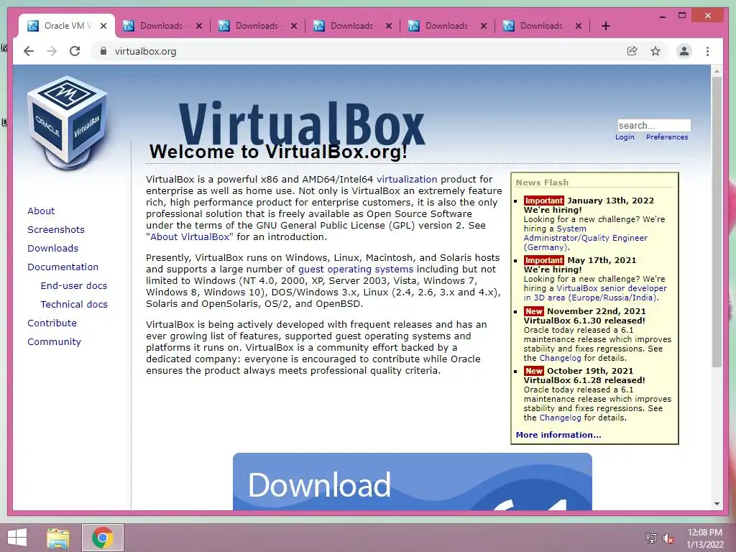This screenshot has width=736, height=552.
Task: Open the About sidebar link
Action: [x=41, y=211]
